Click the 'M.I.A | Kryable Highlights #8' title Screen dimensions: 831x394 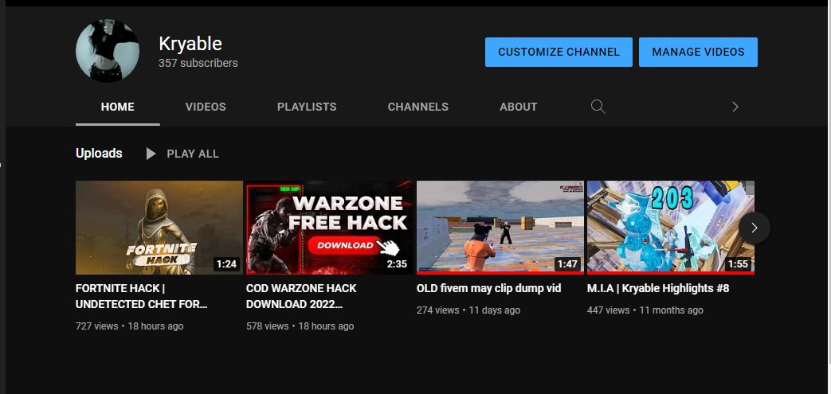[658, 288]
